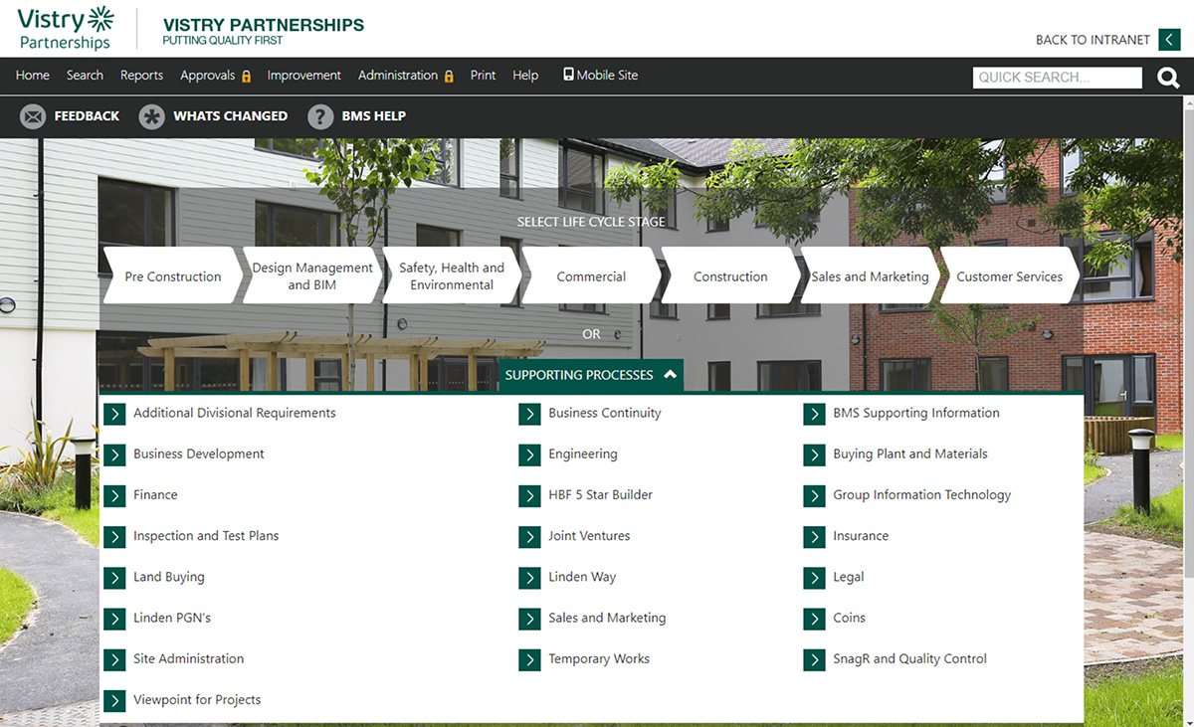This screenshot has height=727, width=1194.
Task: Click the Whats Changed text label
Action: [231, 116]
